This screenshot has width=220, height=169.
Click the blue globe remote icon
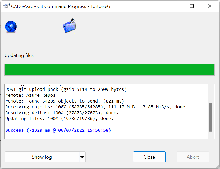pyautogui.click(x=11, y=27)
